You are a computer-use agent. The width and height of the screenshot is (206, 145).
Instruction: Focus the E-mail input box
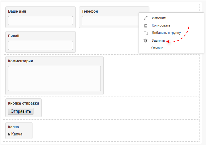(x=41, y=45)
